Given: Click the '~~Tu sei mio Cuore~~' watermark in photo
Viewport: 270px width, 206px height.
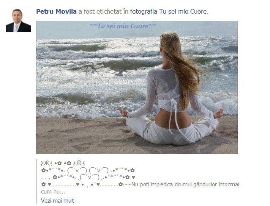Looking at the screenshot, I should click(x=123, y=26).
